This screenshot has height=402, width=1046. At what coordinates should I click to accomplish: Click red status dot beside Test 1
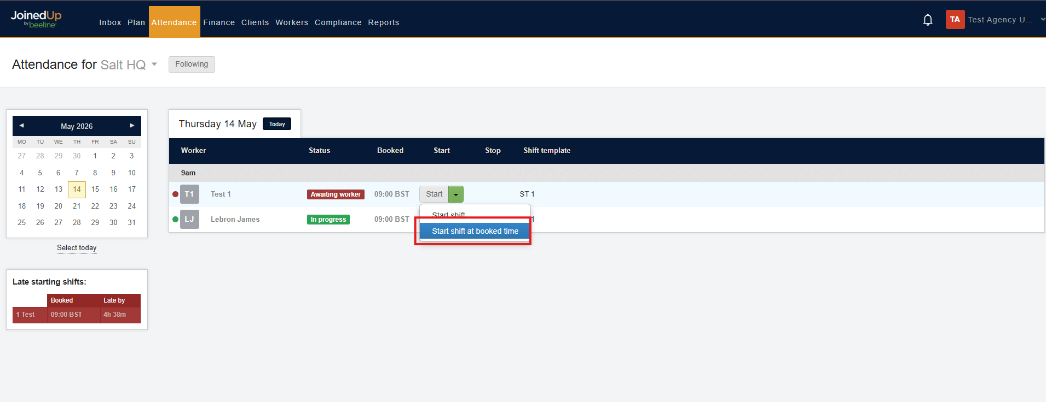[x=175, y=194]
